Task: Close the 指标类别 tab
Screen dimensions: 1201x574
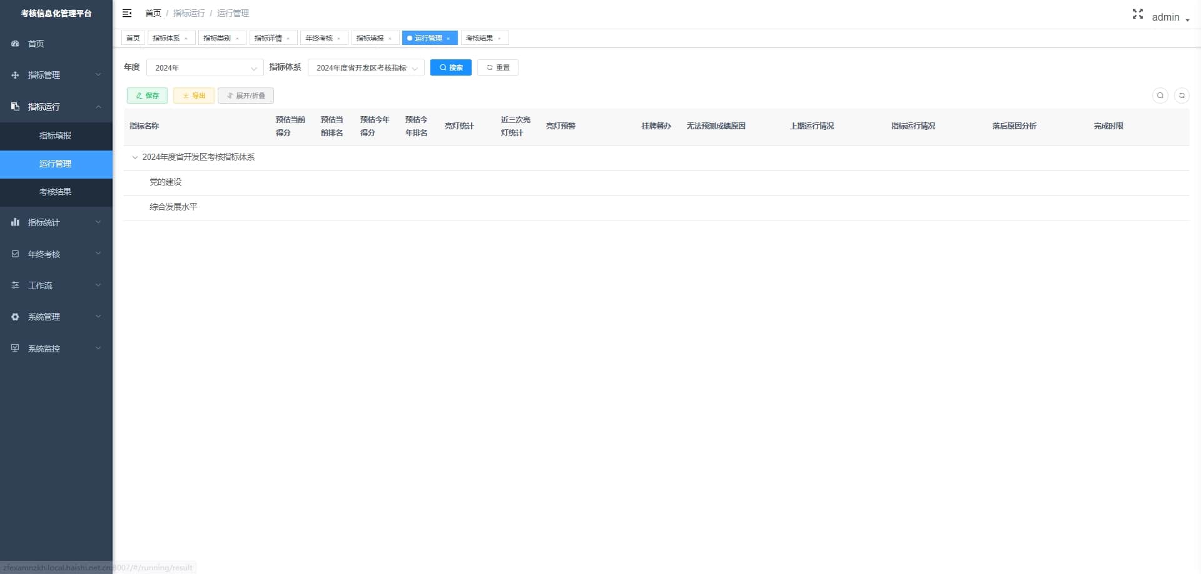Action: 238,39
